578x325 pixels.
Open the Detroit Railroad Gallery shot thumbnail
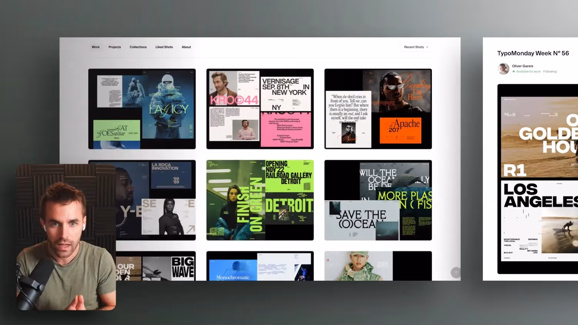coord(260,200)
